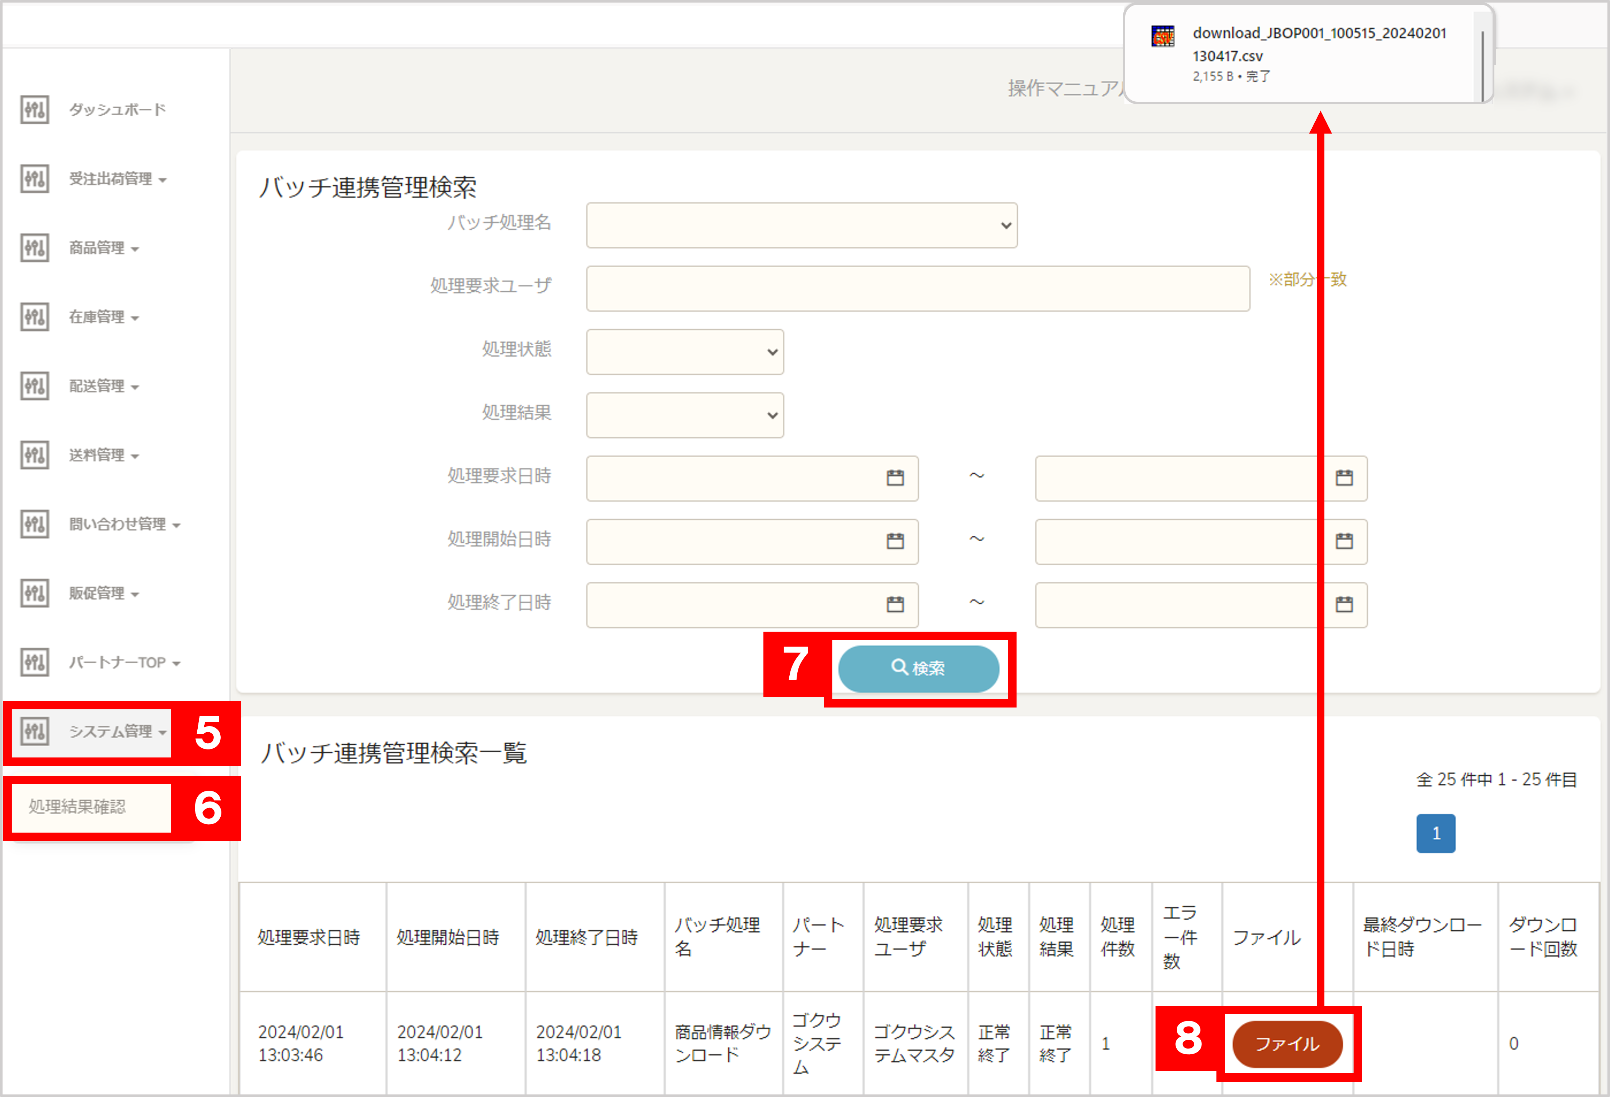Open calendar for 処理終了日時 start date
This screenshot has width=1610, height=1097.
895,605
